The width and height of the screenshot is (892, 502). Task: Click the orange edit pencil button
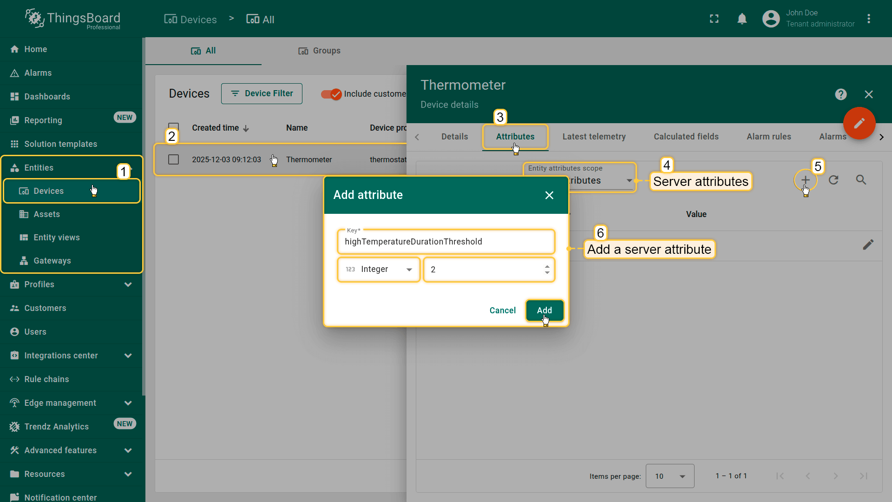859,123
